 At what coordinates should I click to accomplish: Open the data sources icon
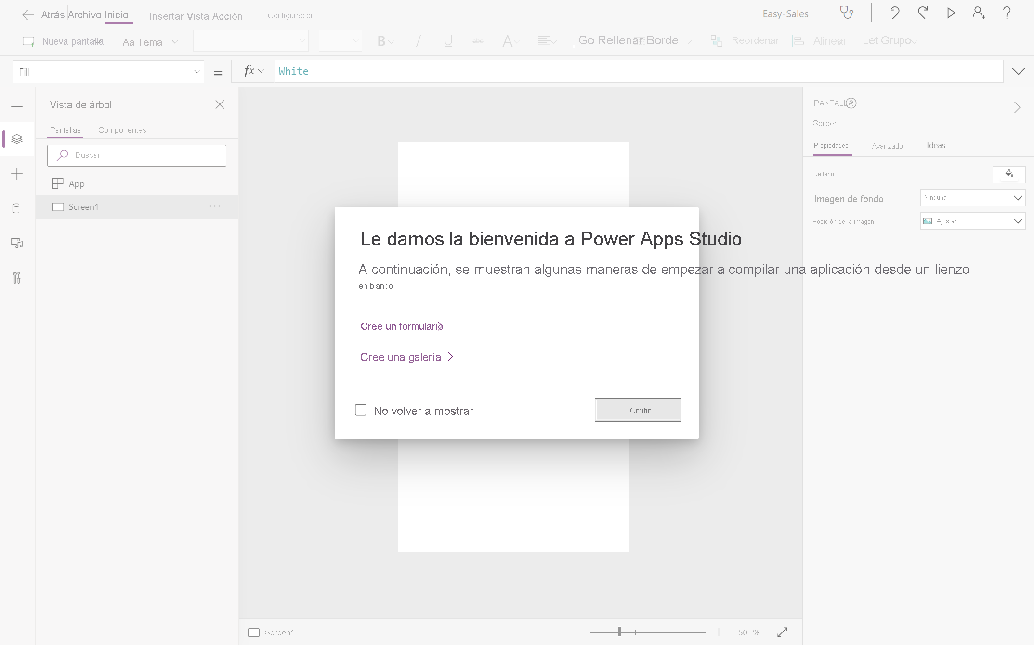[x=17, y=208]
